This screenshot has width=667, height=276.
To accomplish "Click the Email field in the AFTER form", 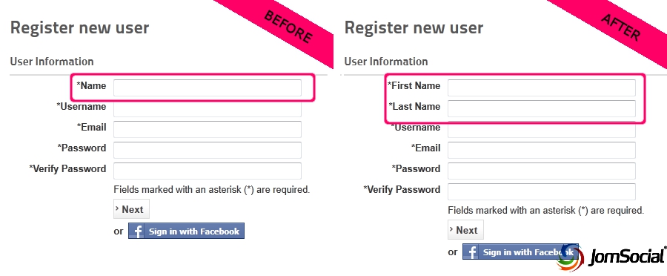I will pos(542,150).
